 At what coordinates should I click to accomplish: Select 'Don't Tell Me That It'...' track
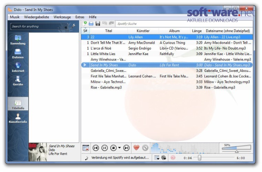(x=167, y=43)
